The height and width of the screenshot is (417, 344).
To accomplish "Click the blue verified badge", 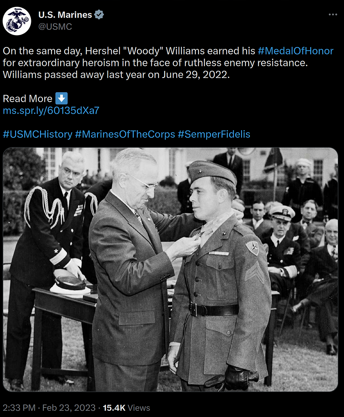I will (99, 15).
